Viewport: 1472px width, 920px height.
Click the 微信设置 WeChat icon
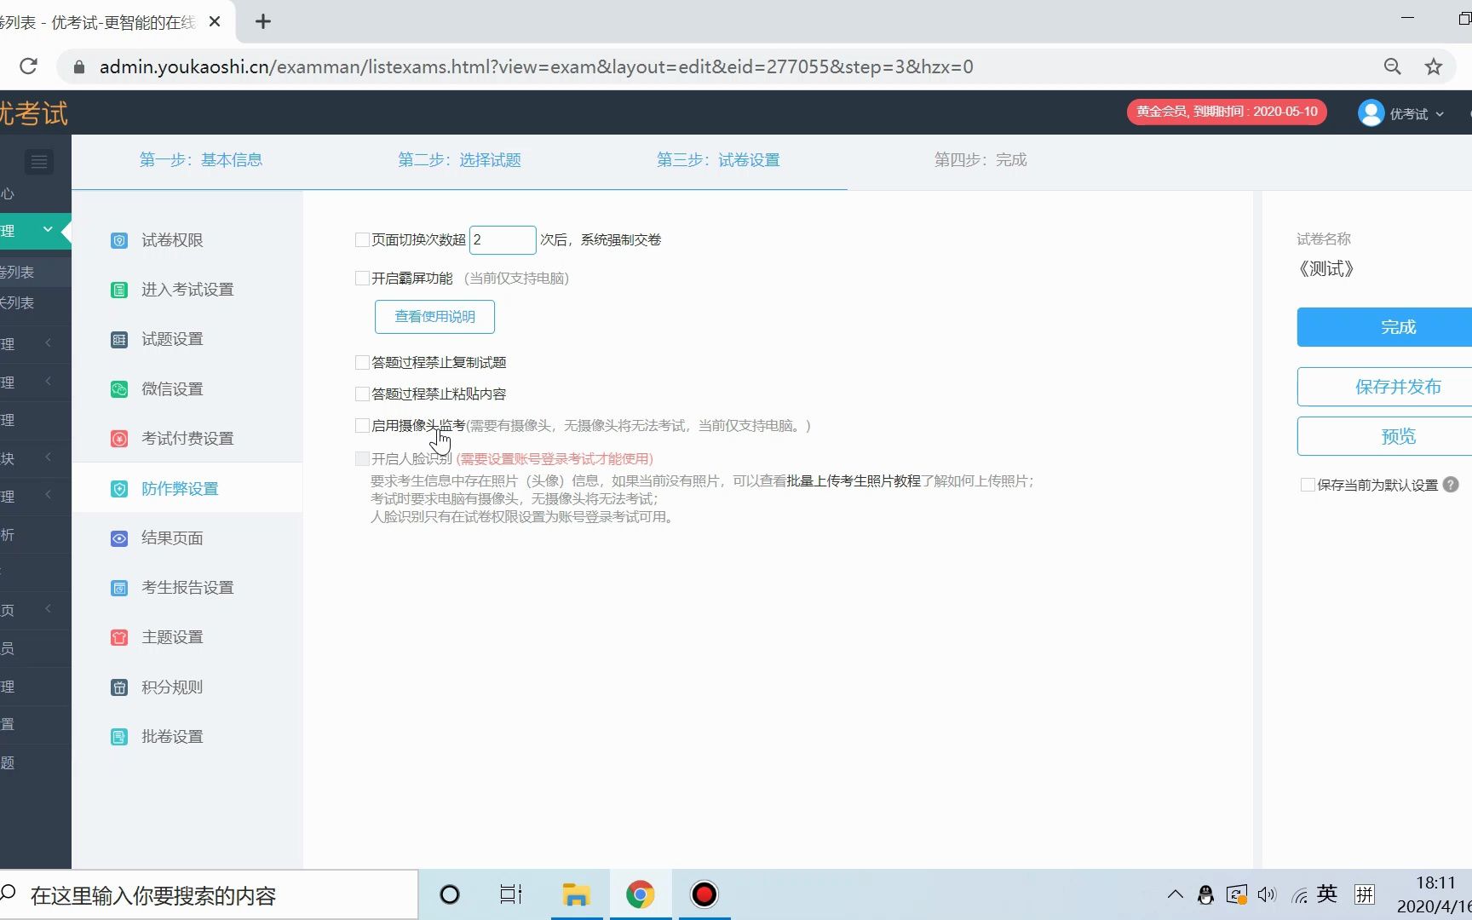point(119,389)
